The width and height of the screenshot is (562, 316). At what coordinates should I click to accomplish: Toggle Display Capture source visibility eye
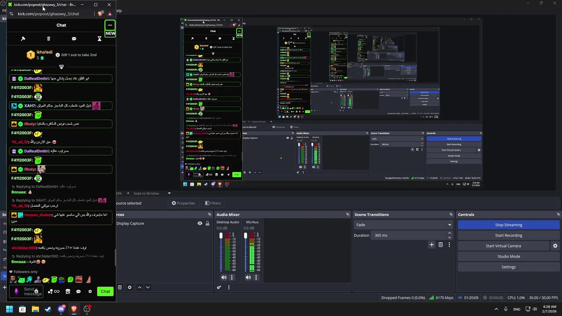pos(200,223)
